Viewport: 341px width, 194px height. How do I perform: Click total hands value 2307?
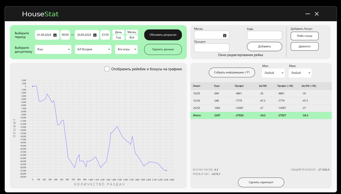pyautogui.click(x=217, y=115)
